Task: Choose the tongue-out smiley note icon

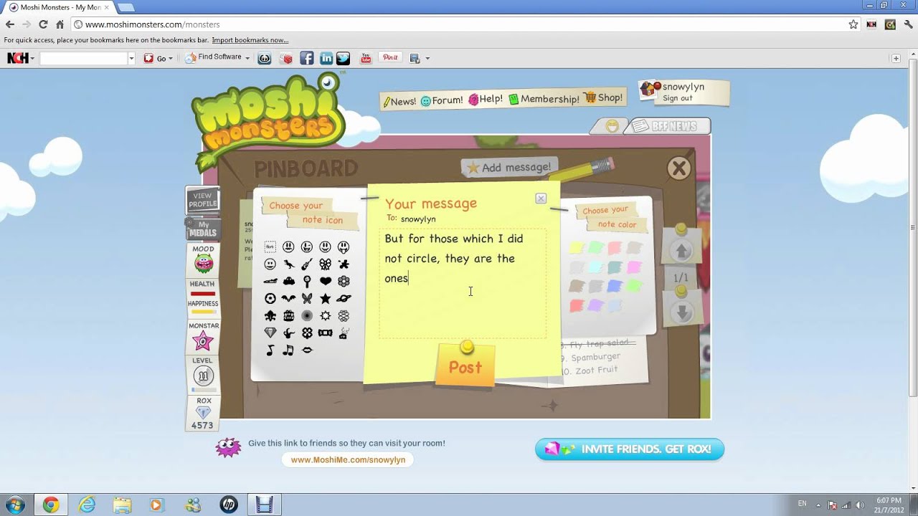Action: (344, 247)
